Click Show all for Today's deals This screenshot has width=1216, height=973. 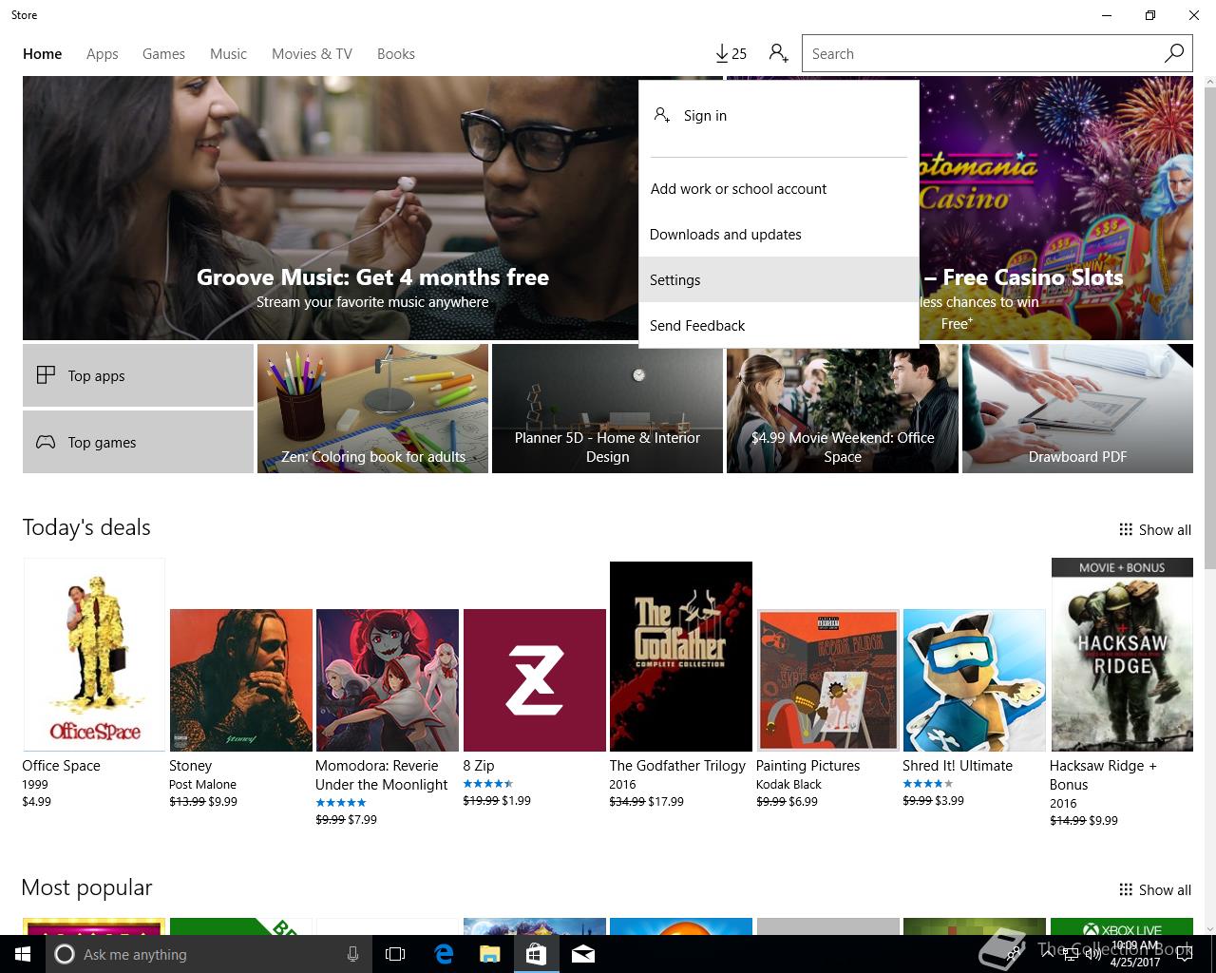pyautogui.click(x=1154, y=530)
